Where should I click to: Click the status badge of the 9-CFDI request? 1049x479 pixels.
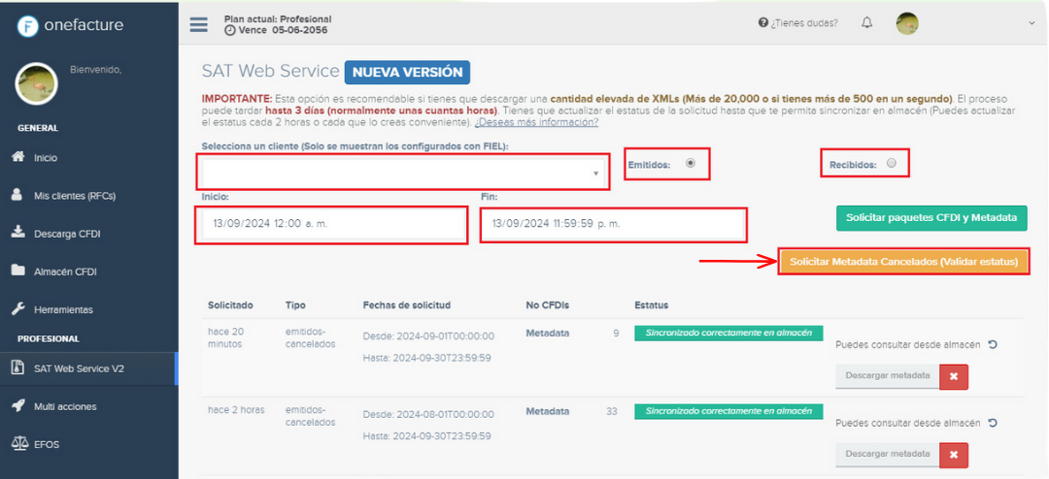coord(728,333)
